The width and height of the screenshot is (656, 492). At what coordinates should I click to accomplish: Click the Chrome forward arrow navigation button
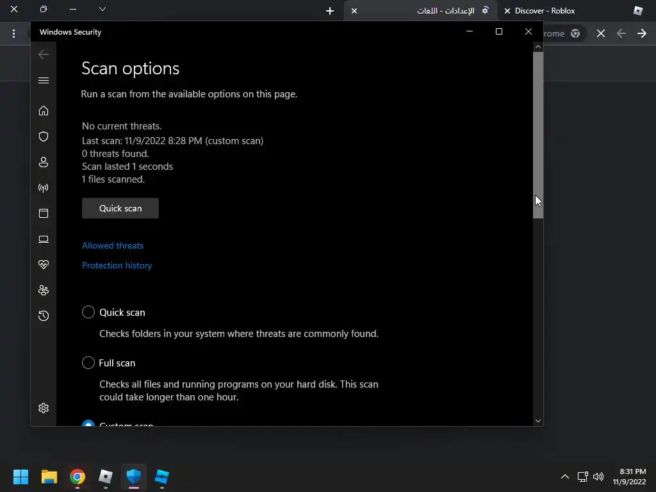click(642, 33)
